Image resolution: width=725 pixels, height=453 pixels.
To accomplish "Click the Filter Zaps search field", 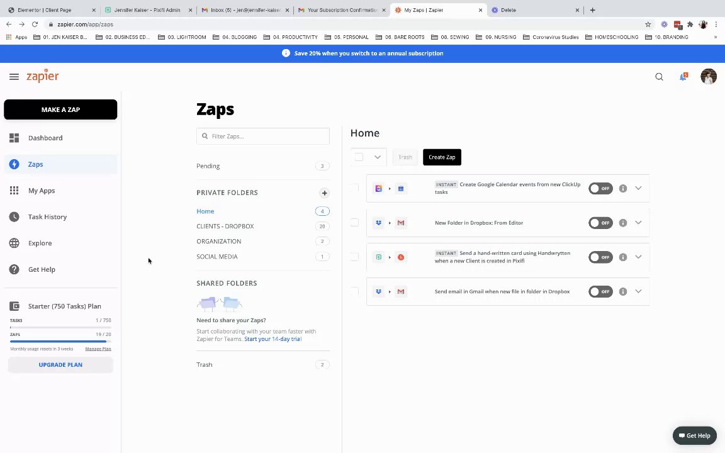I will point(263,136).
